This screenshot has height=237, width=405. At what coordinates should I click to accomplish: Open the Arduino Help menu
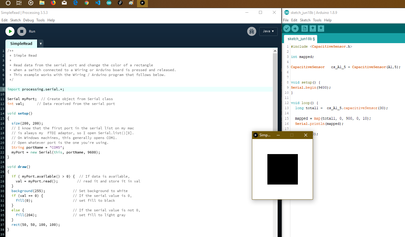[x=328, y=20]
